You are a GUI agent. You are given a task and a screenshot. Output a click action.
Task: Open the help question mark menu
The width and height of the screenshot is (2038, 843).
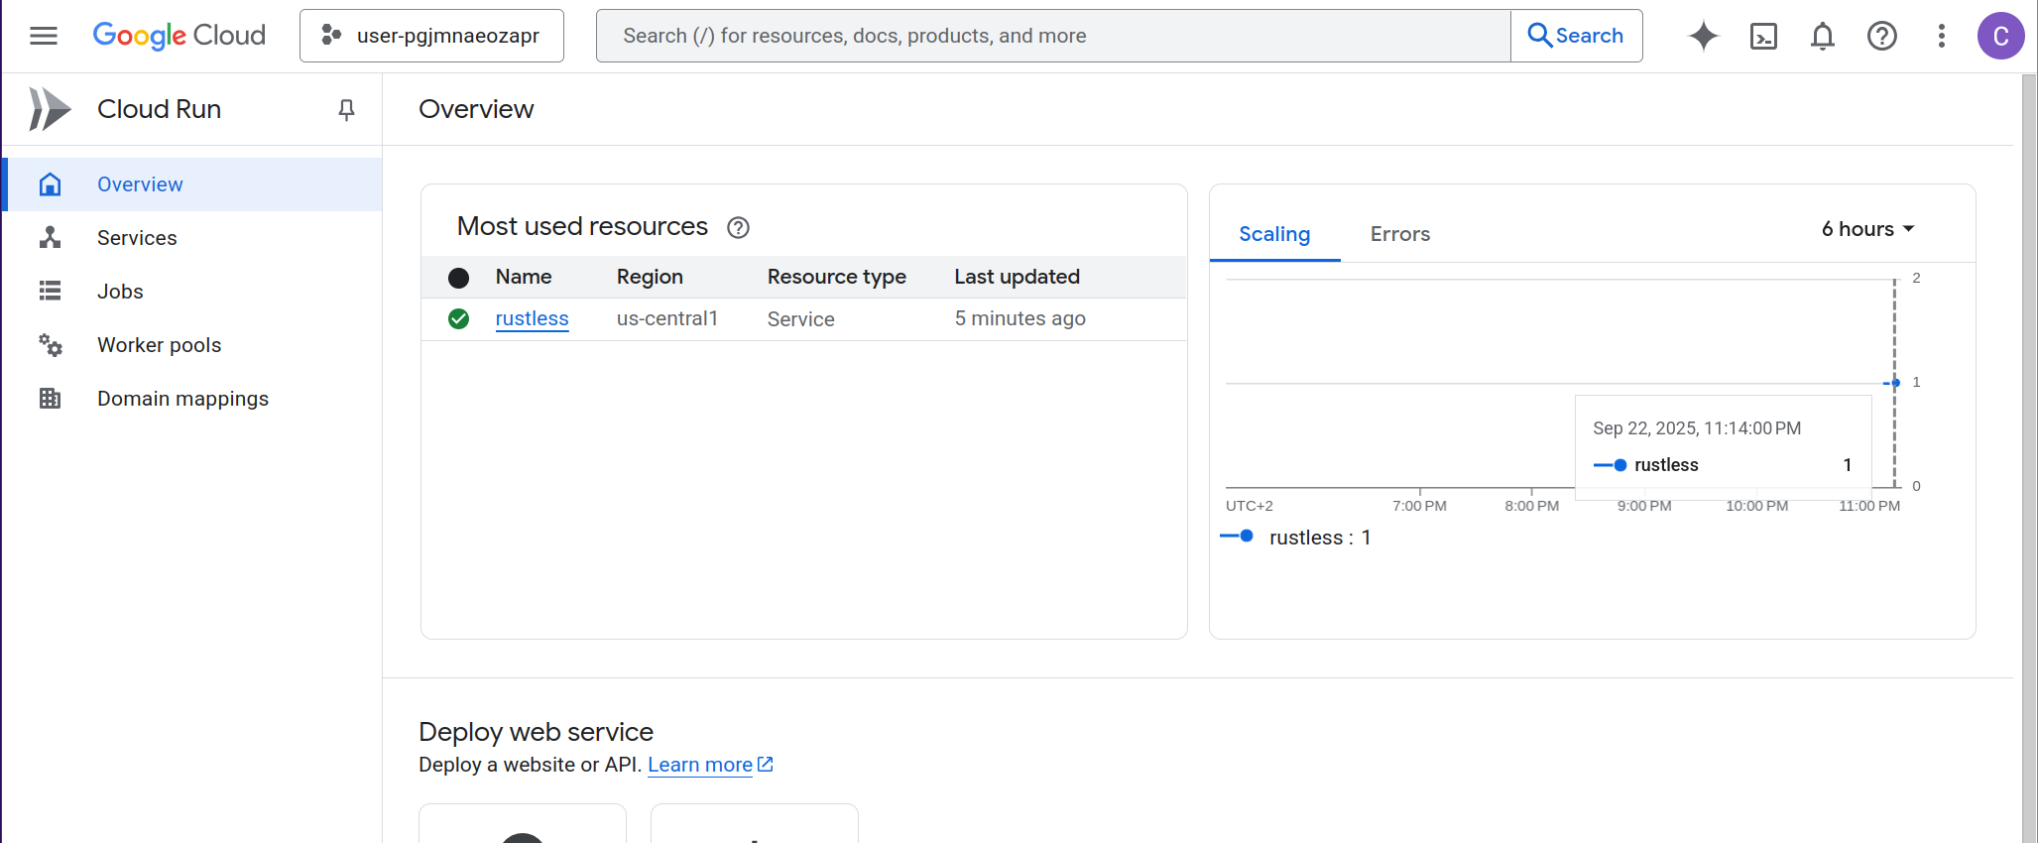(1881, 36)
